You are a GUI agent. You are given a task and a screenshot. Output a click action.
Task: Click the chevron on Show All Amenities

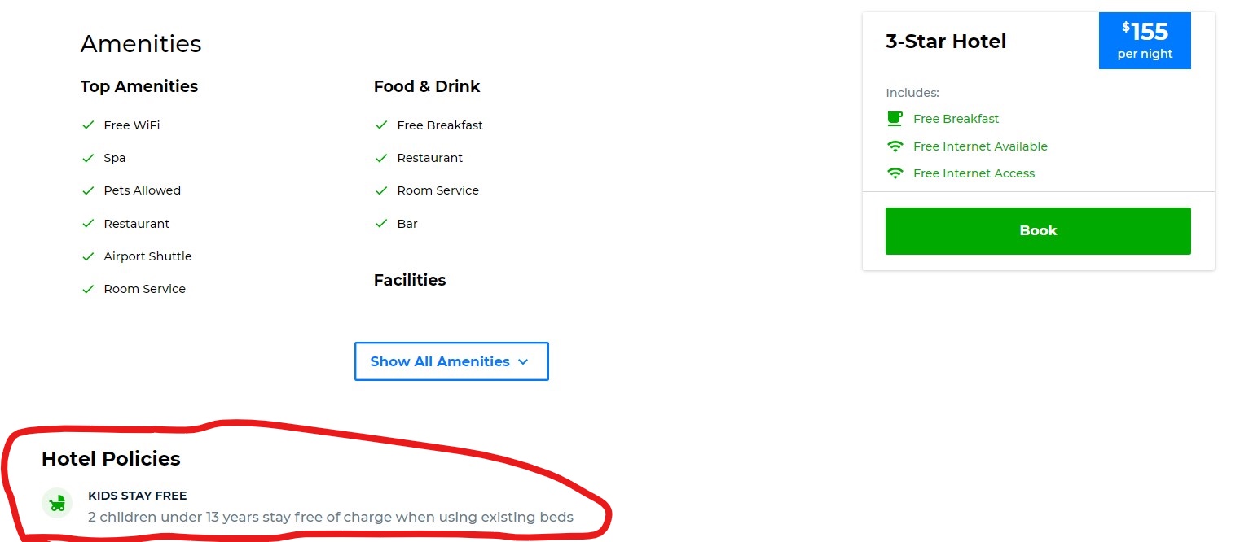[x=522, y=361]
